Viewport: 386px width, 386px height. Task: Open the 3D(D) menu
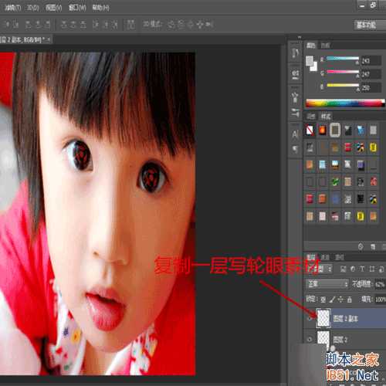[33, 8]
